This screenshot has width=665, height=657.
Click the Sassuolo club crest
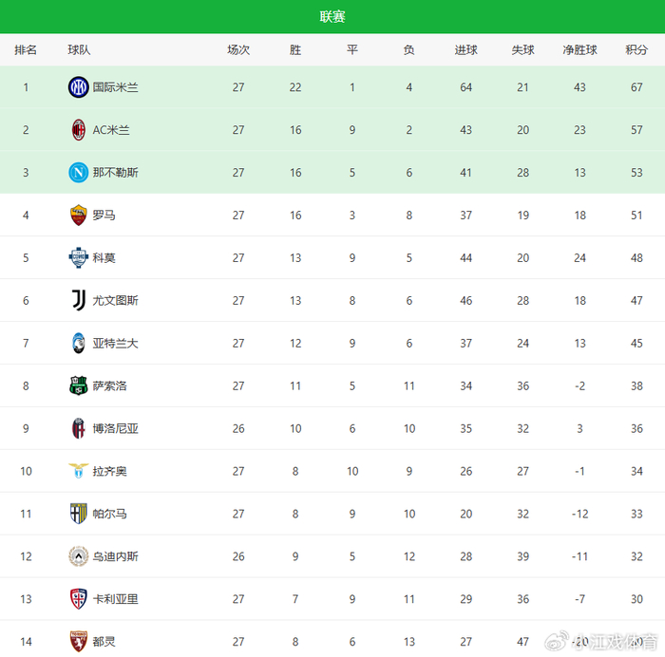pyautogui.click(x=78, y=386)
